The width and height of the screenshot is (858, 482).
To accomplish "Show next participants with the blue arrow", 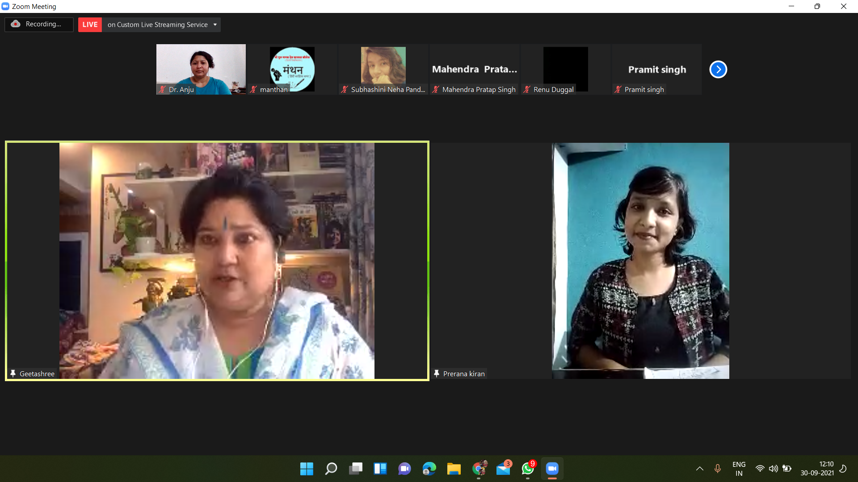I will 718,69.
